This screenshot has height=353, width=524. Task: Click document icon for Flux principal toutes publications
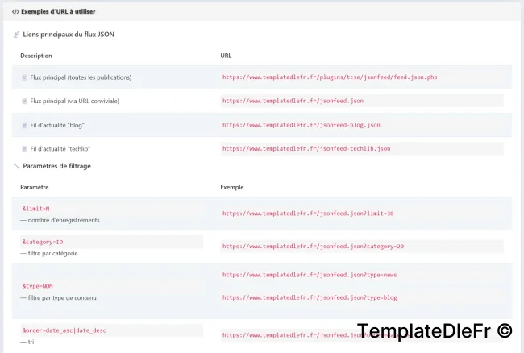pyautogui.click(x=24, y=77)
